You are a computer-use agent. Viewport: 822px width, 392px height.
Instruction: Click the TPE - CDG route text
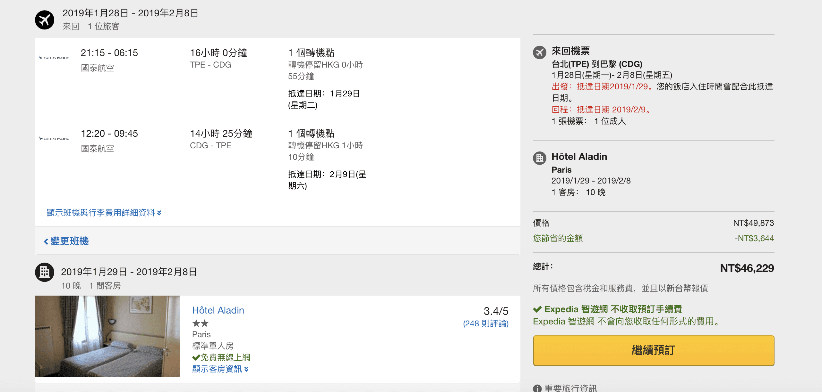210,65
